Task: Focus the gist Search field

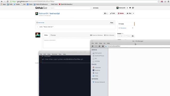Action: point(70,8)
